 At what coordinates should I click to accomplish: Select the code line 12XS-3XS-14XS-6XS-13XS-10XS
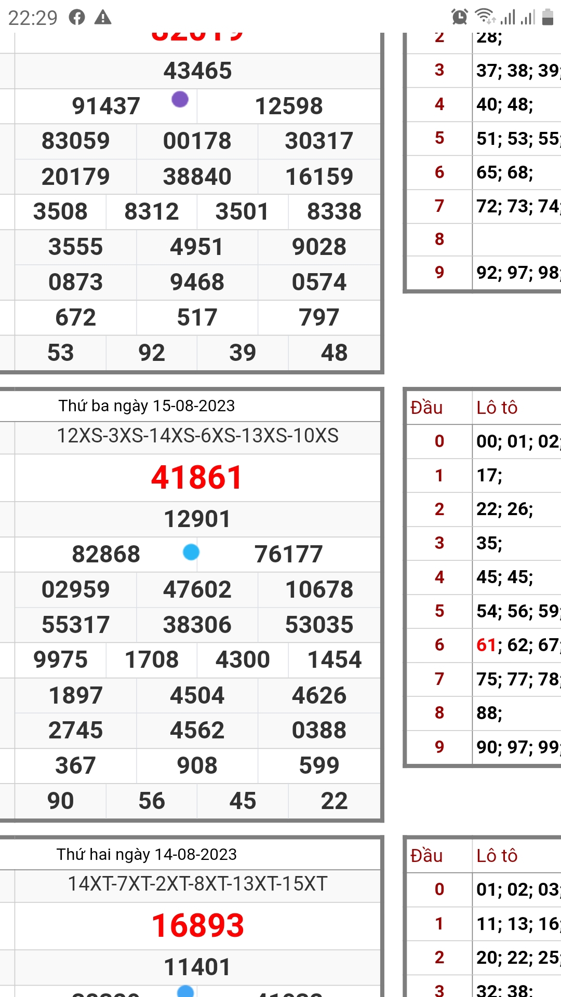(197, 436)
